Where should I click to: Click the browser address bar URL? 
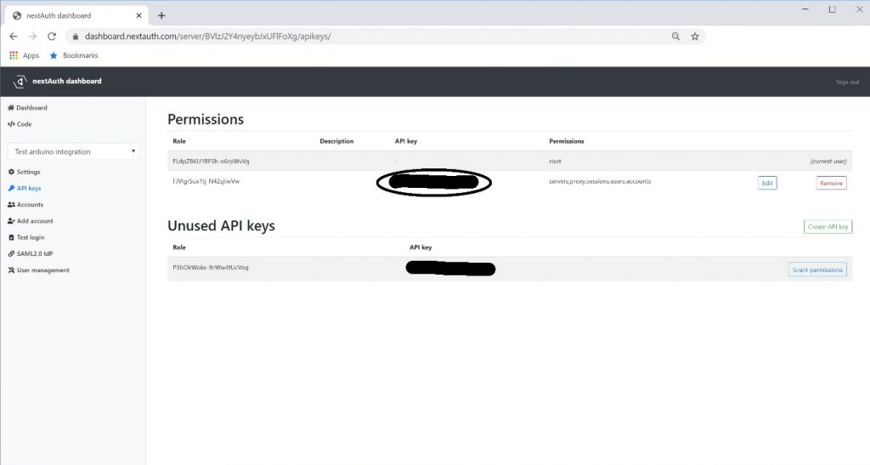point(207,37)
